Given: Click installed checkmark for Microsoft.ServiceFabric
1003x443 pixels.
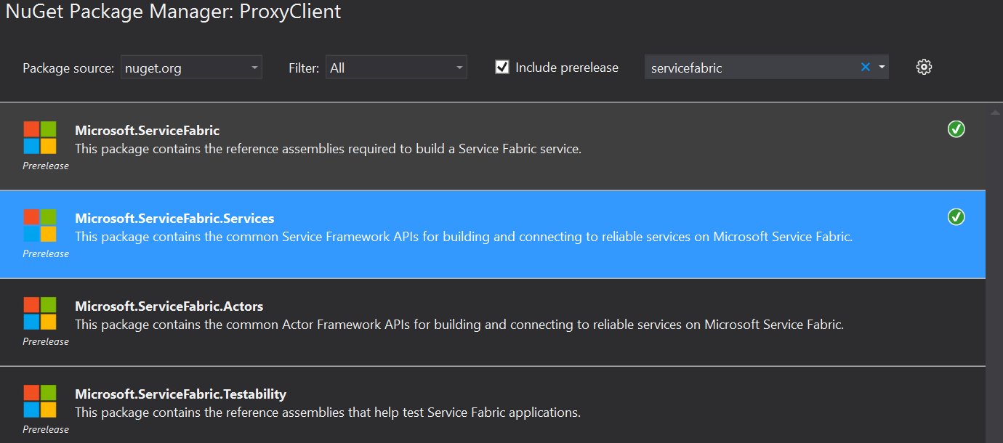Looking at the screenshot, I should (x=956, y=129).
